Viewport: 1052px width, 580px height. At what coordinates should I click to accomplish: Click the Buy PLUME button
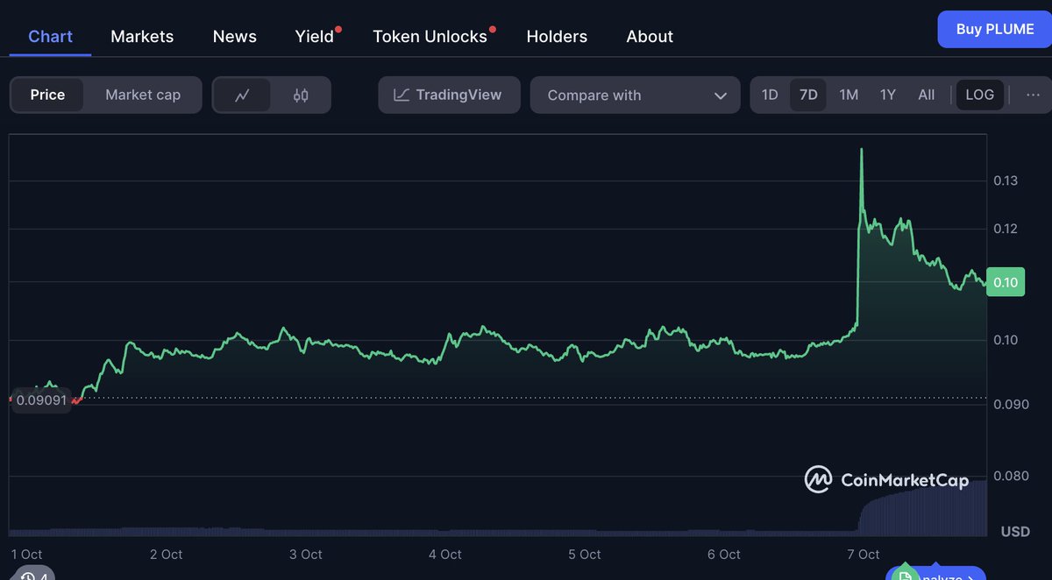(994, 29)
